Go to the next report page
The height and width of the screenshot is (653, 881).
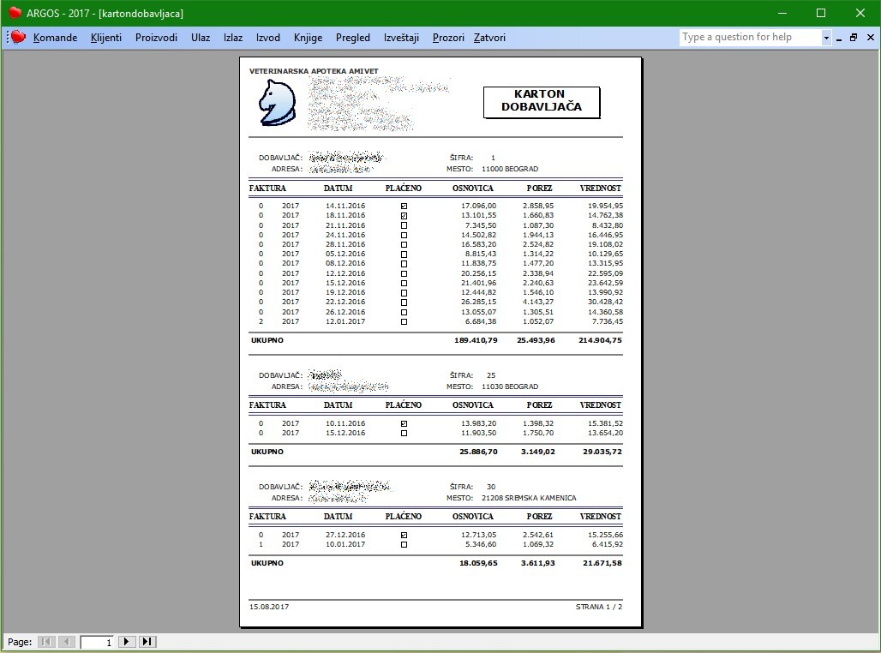(x=127, y=641)
